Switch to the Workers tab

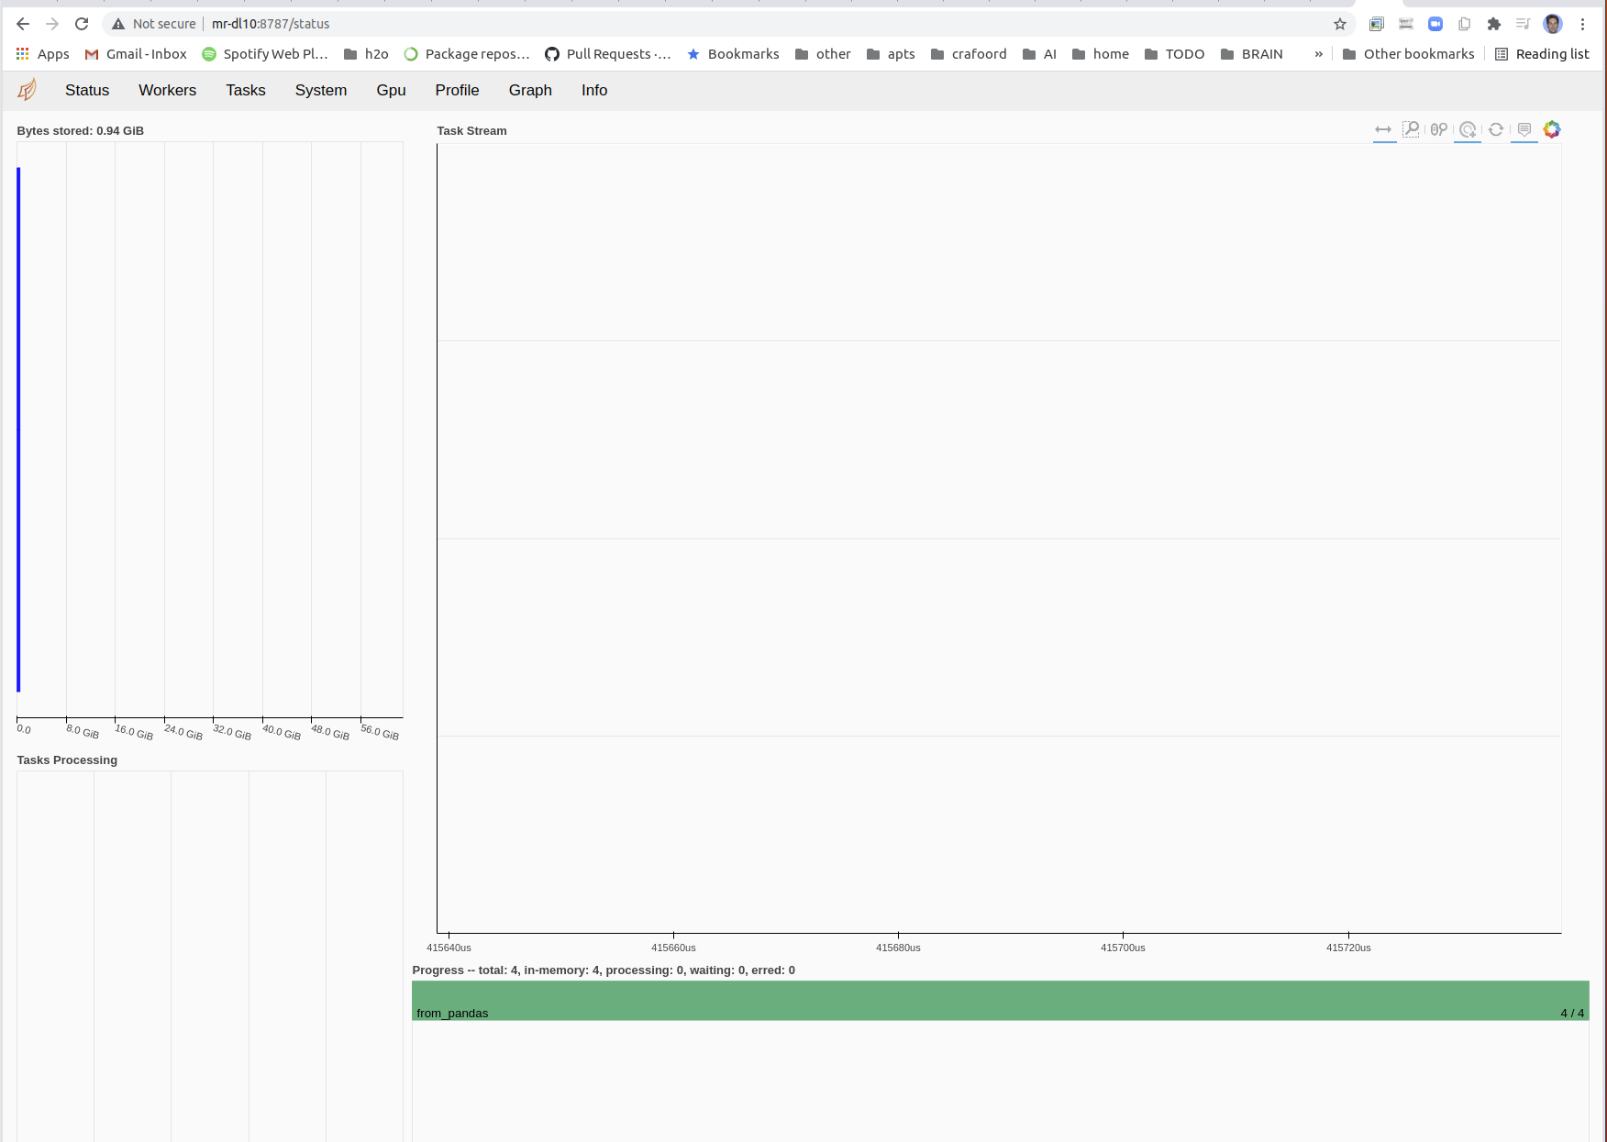[167, 90]
